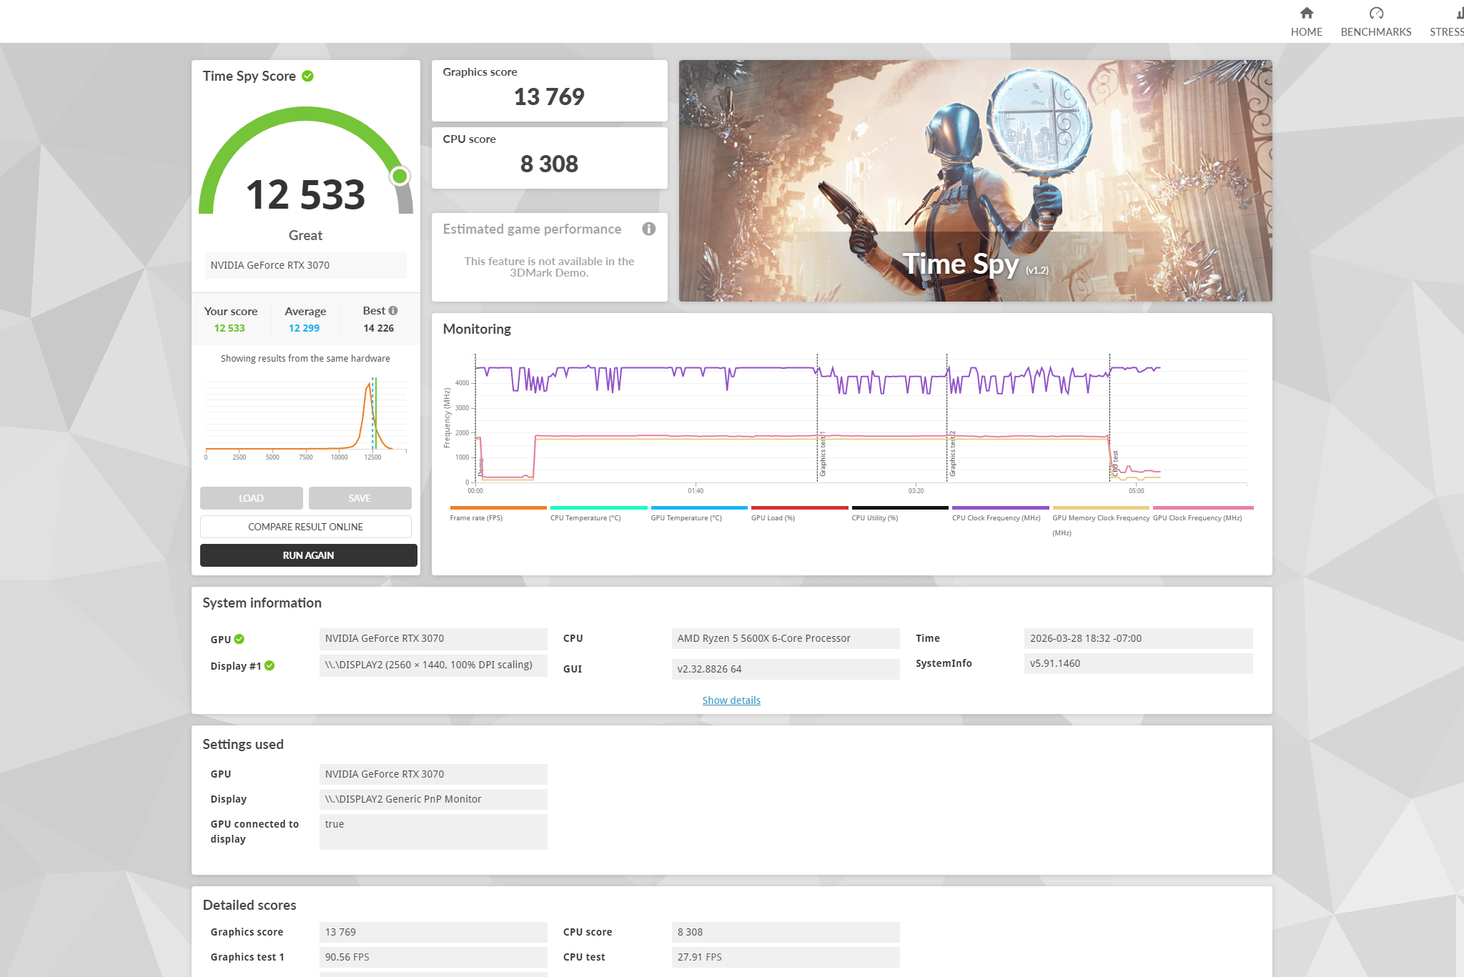Viewport: 1464px width, 977px height.
Task: Click the NVIDIA GeForce RTX 3070 label under Great
Action: tap(305, 265)
